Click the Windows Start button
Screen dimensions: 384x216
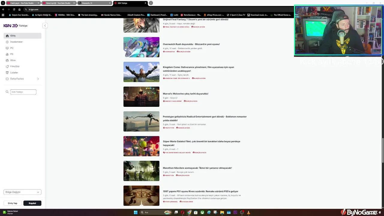(x=136, y=212)
